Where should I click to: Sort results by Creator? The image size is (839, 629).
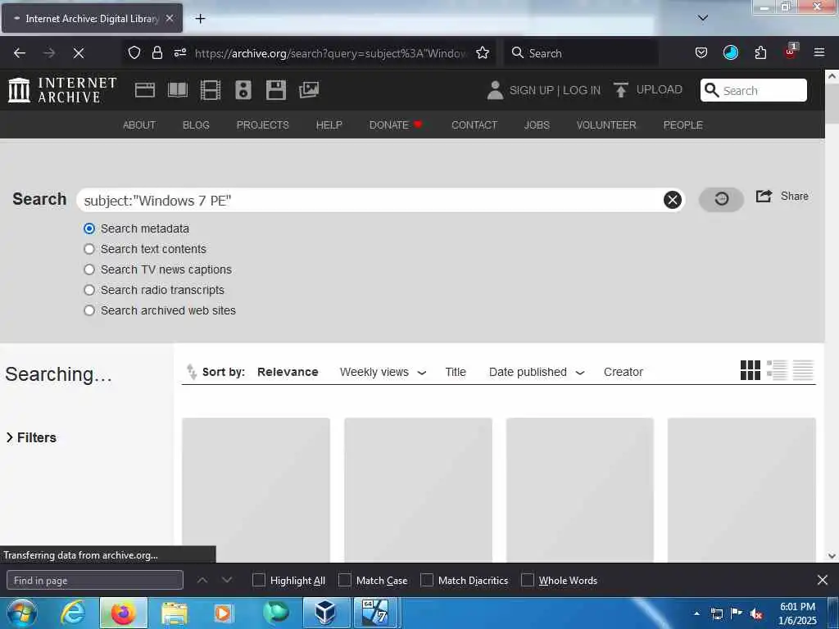click(623, 372)
